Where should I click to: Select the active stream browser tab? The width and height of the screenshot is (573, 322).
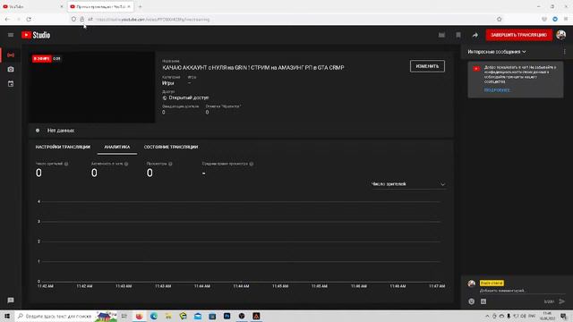tap(100, 6)
